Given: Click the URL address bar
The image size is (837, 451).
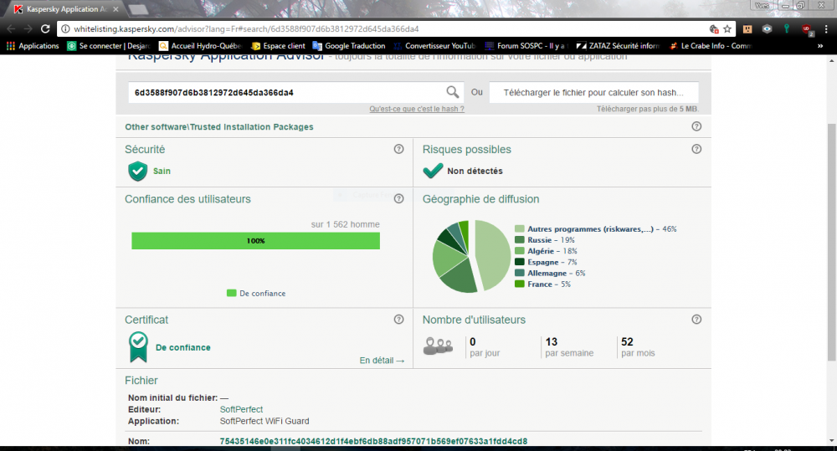Looking at the screenshot, I should [388, 28].
